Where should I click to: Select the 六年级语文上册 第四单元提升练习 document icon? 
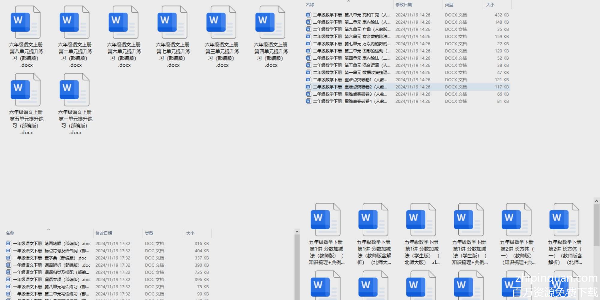270,23
